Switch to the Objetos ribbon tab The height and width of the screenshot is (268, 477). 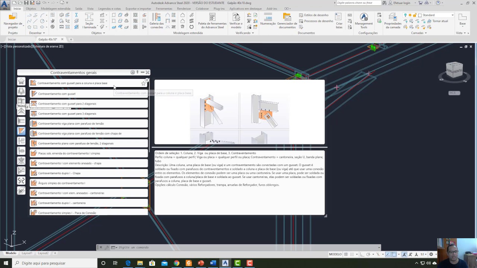click(31, 9)
